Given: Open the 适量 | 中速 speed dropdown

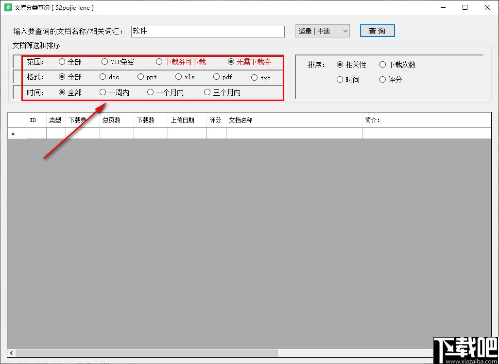Looking at the screenshot, I should pyautogui.click(x=322, y=31).
